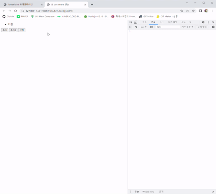
Task: Toggle the DevTools device toolbar icon
Action: pos(136,22)
